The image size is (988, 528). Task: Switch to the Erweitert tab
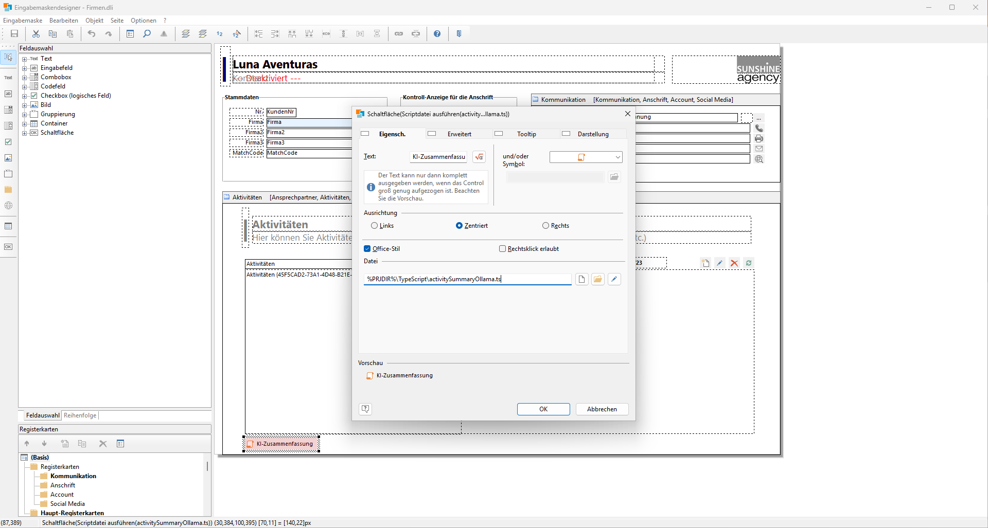459,134
